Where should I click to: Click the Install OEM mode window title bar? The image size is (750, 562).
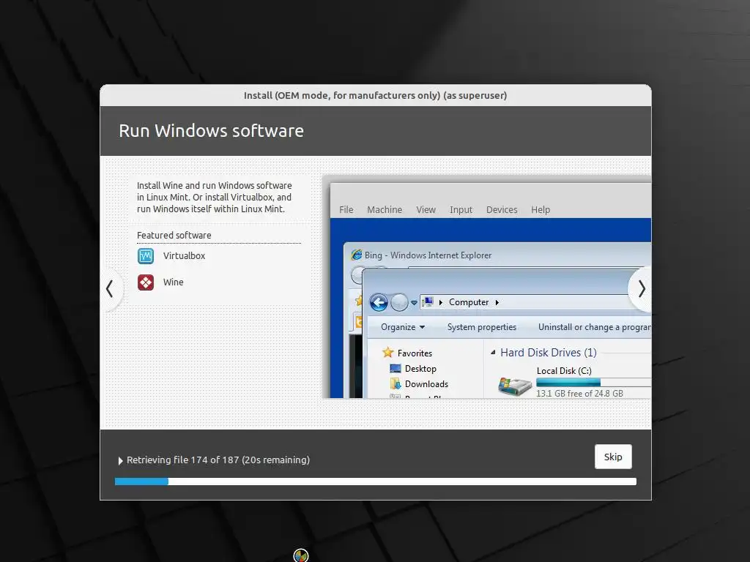(x=376, y=95)
